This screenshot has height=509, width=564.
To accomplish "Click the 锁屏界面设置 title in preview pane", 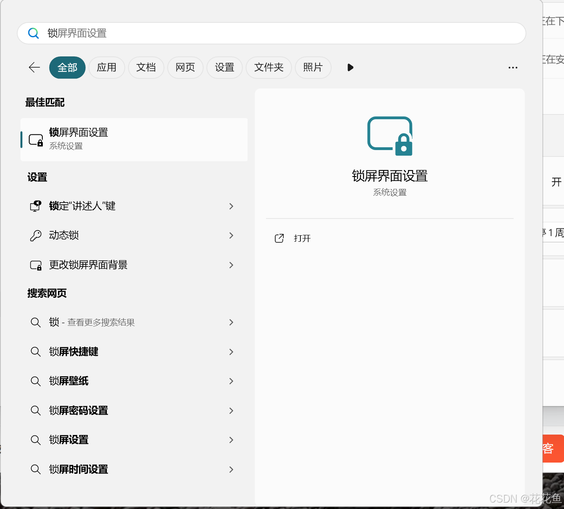I will 390,176.
